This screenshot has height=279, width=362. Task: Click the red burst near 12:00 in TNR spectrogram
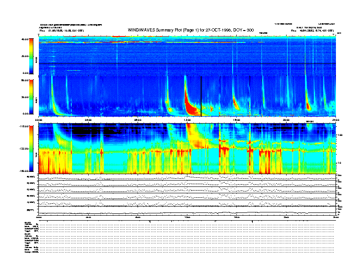coord(196,136)
